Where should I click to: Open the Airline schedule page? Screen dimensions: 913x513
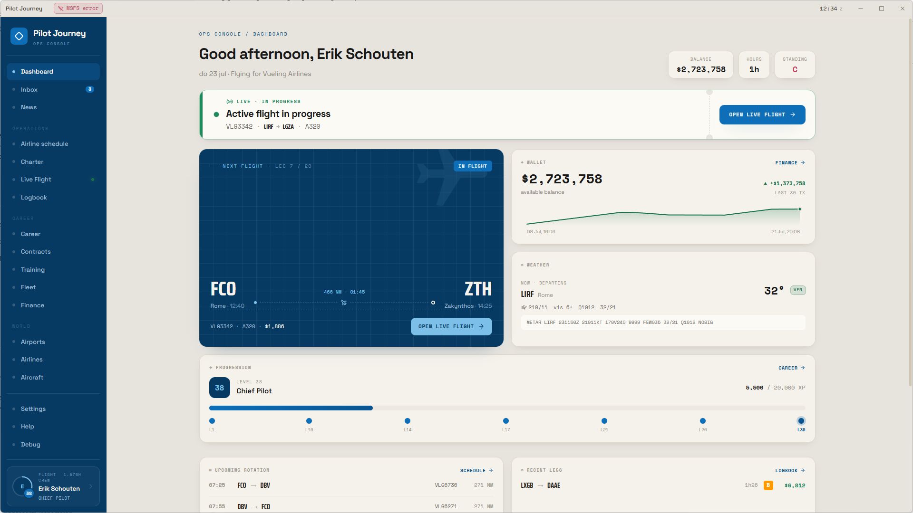pyautogui.click(x=53, y=144)
